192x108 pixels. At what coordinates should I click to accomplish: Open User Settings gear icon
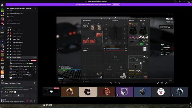click(x=35, y=101)
